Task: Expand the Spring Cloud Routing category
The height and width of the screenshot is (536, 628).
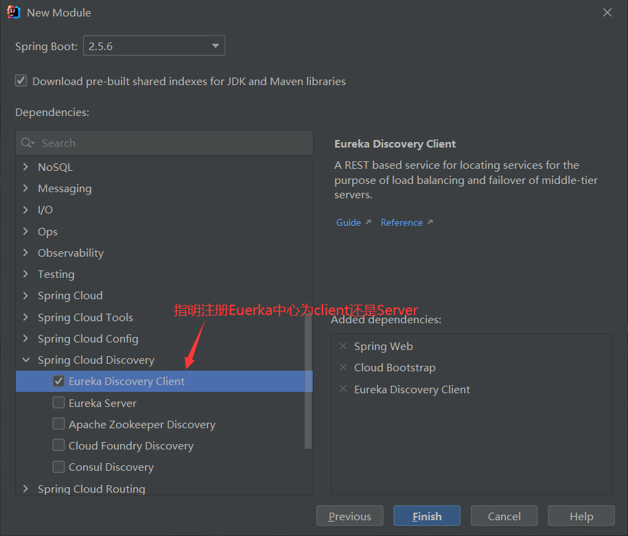Action: point(25,489)
